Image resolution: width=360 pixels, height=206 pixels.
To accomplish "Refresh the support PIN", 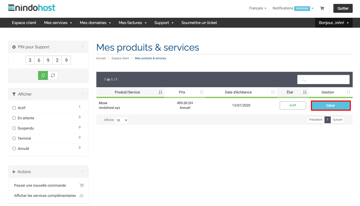I will (x=53, y=75).
